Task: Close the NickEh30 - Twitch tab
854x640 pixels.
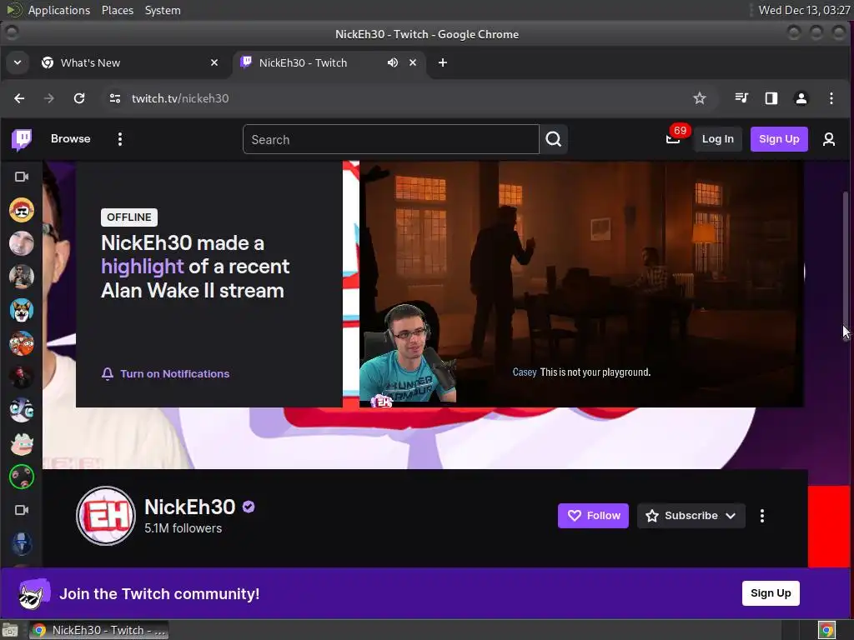Action: click(413, 63)
